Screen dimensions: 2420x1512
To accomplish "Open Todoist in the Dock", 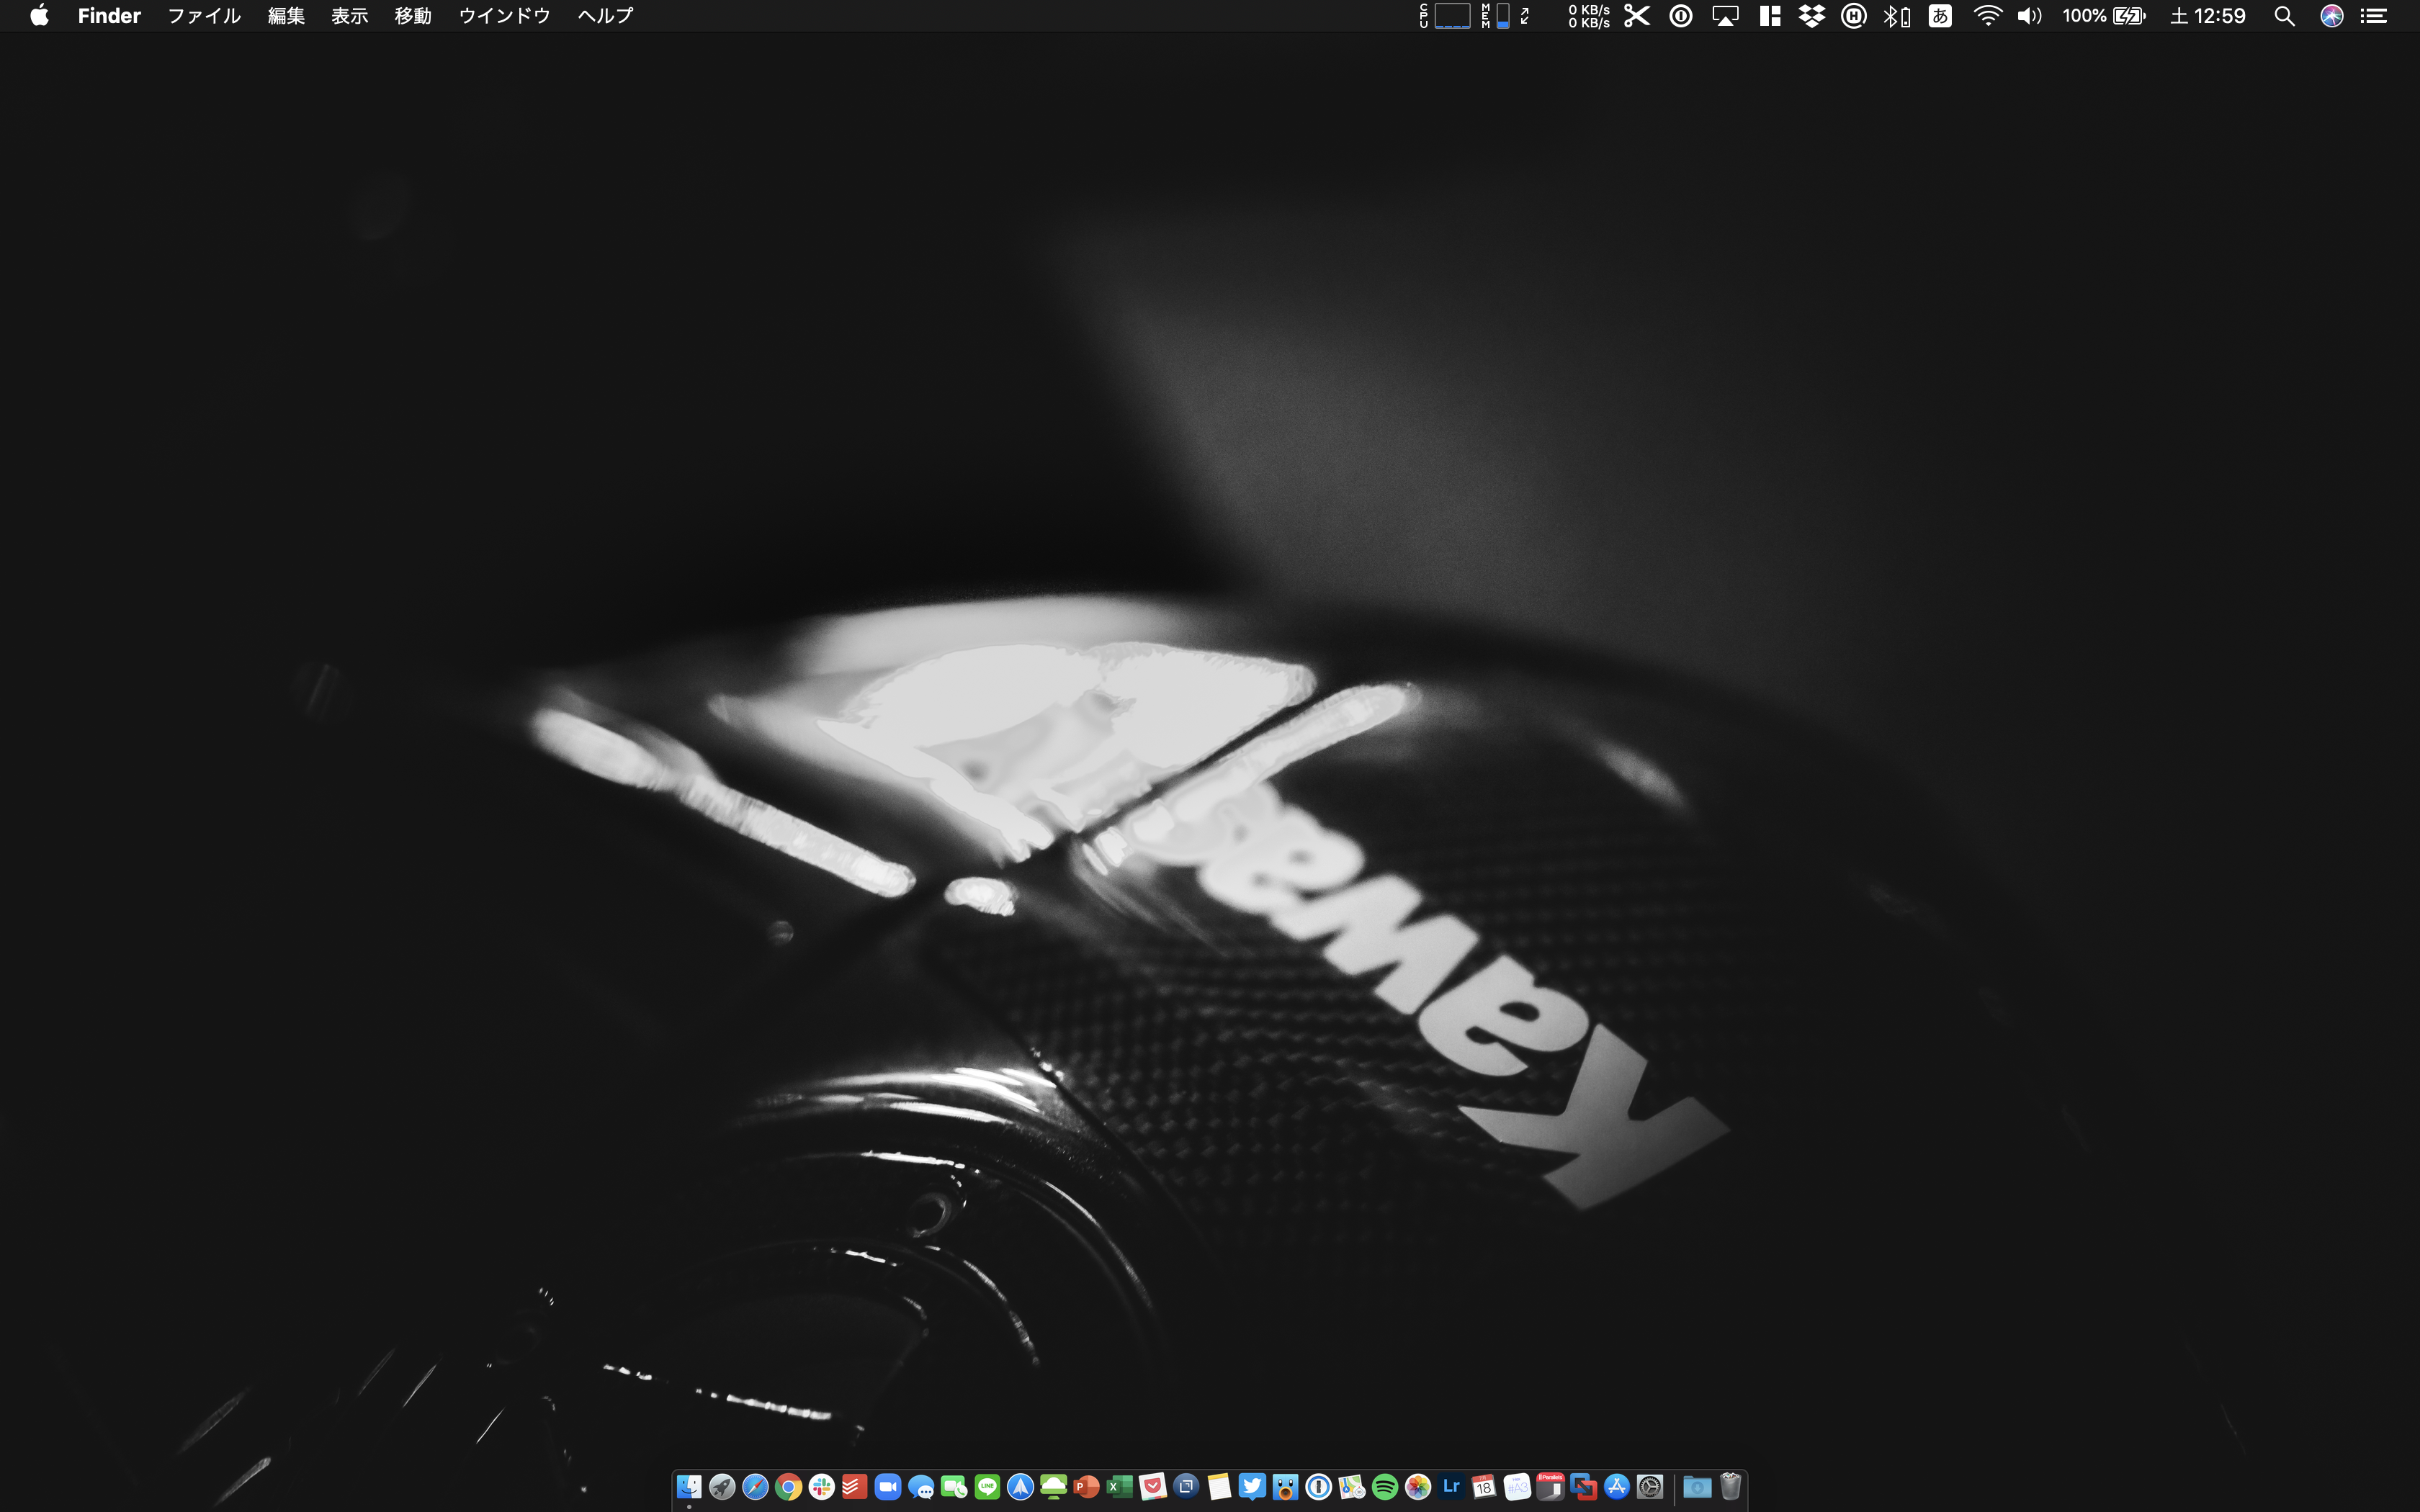I will (854, 1487).
